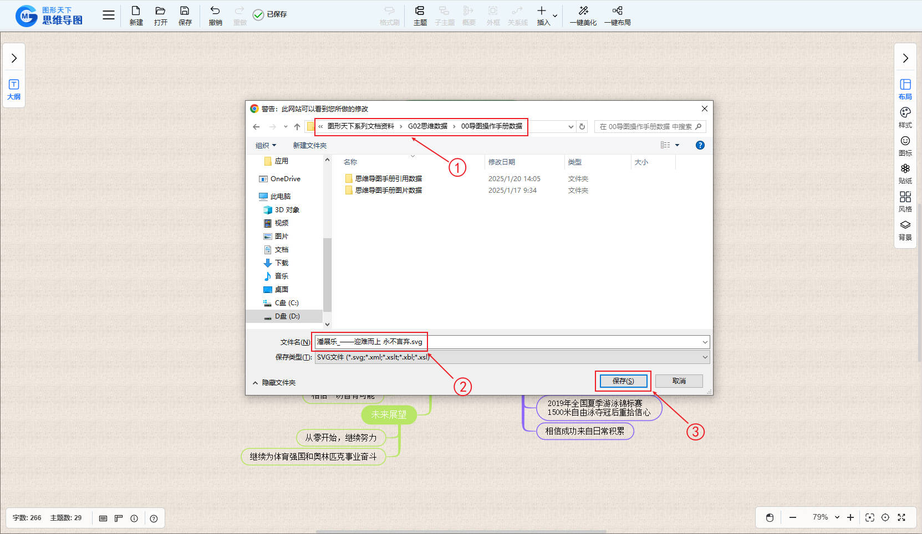Expand the 保存类型 file type dropdown

705,357
